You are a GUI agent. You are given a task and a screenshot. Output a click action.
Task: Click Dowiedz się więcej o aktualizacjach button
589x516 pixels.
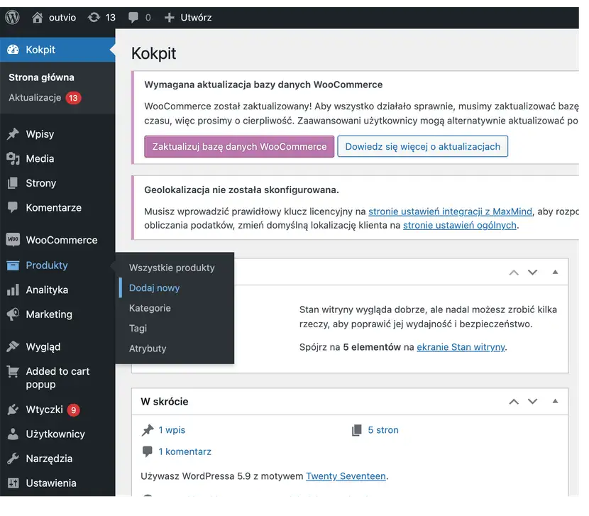click(423, 147)
